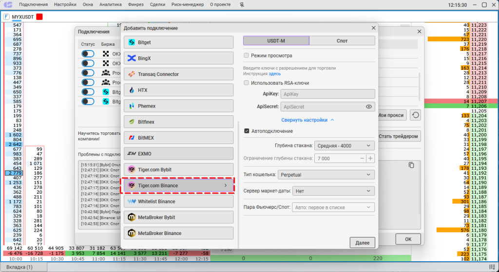Open the Риск-менеджер menu
Image resolution: width=499 pixels, height=272 pixels.
pos(188,5)
